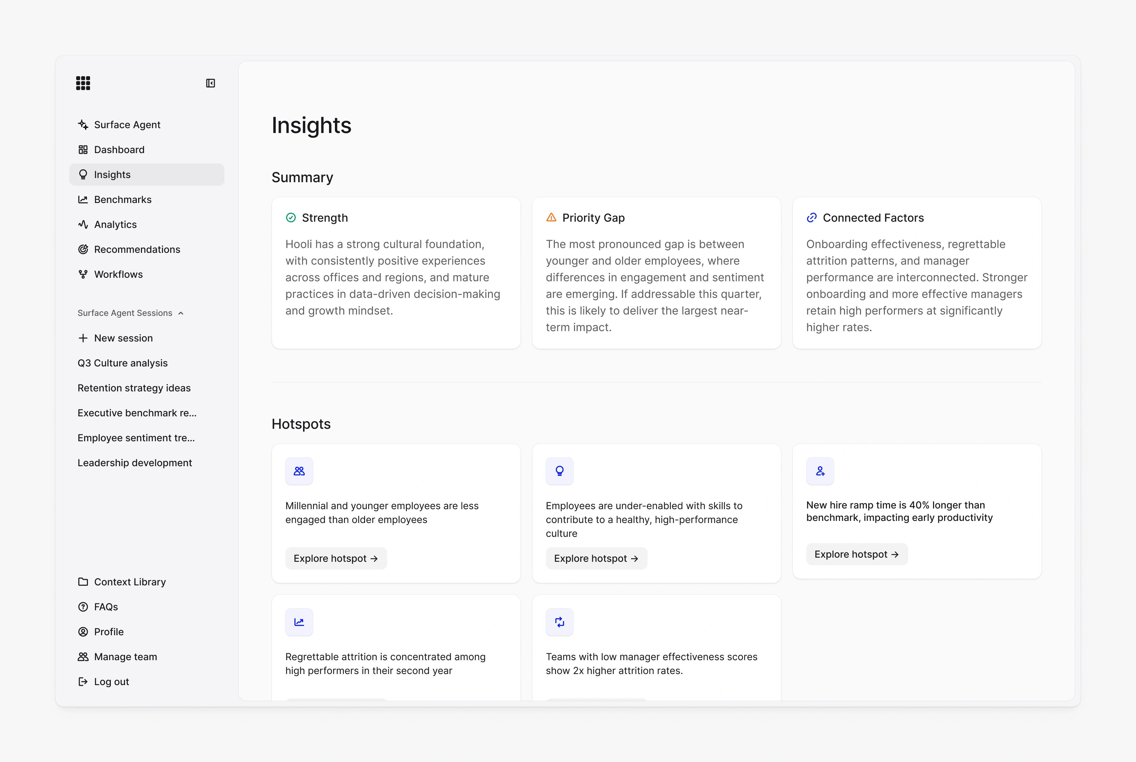Open the Q3 Culture analysis session

[147, 363]
